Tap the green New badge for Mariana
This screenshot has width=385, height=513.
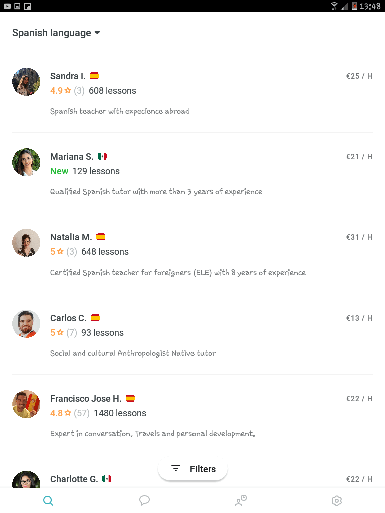pos(59,171)
